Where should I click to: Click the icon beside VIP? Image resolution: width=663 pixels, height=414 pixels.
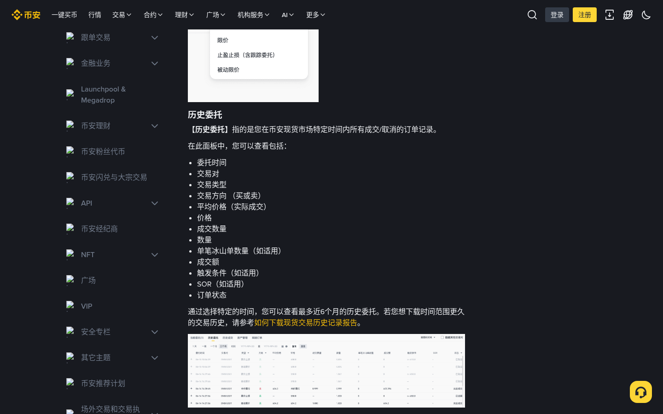(x=70, y=306)
